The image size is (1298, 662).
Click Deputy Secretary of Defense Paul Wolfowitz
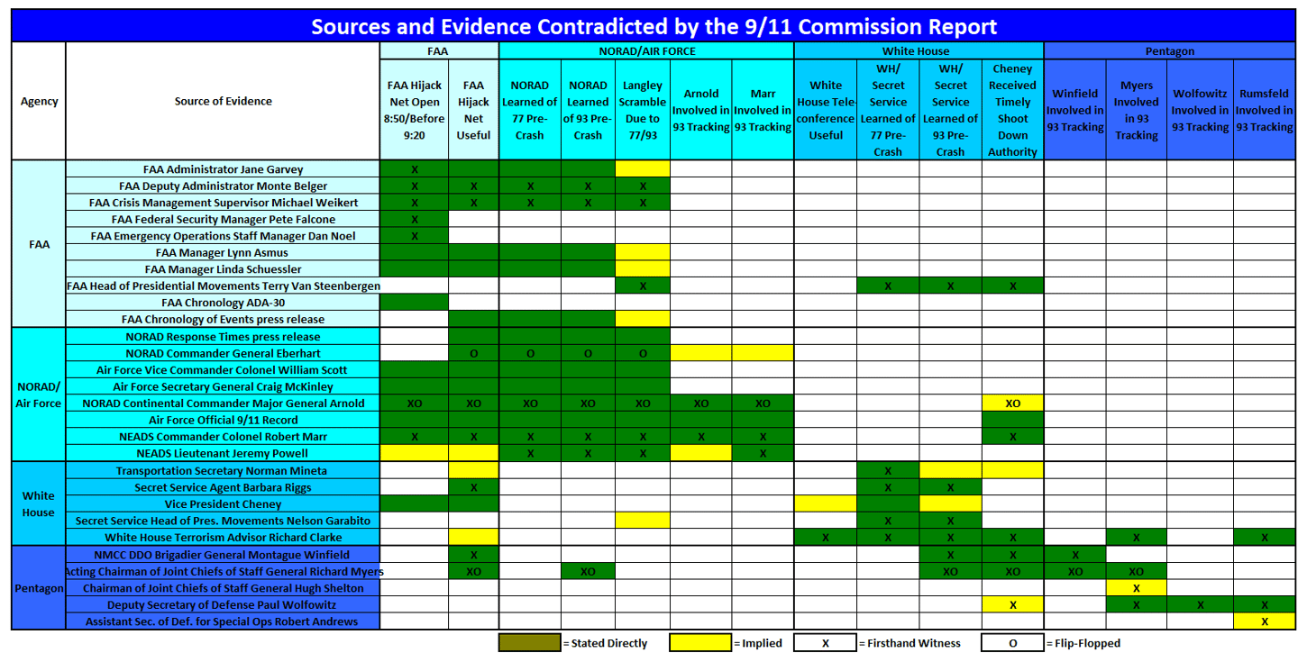(x=223, y=604)
